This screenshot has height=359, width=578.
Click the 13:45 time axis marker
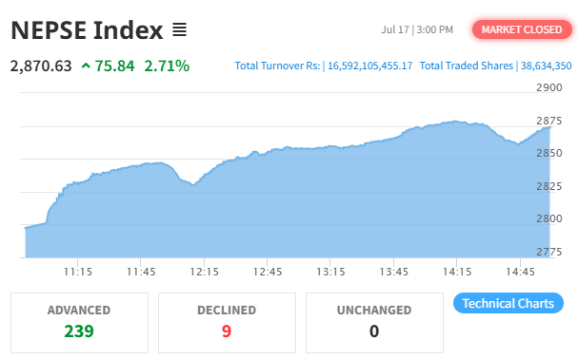(x=393, y=272)
